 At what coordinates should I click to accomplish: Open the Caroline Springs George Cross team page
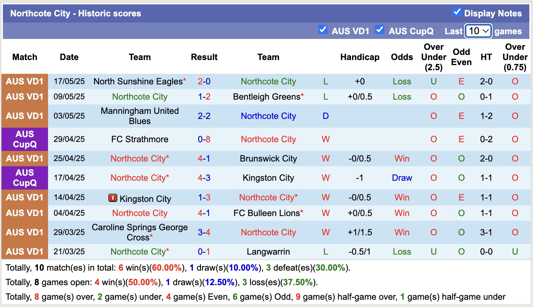point(139,232)
